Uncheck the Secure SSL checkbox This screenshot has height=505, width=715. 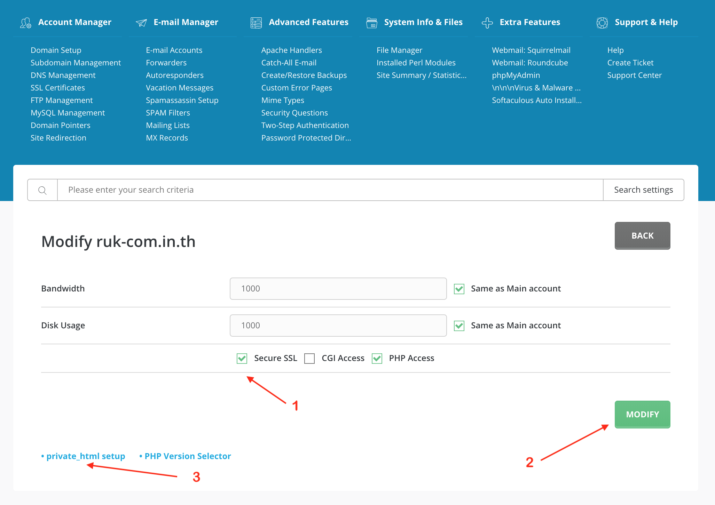click(242, 358)
